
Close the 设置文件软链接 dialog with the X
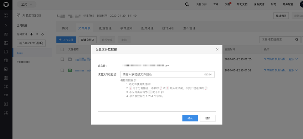point(217,49)
